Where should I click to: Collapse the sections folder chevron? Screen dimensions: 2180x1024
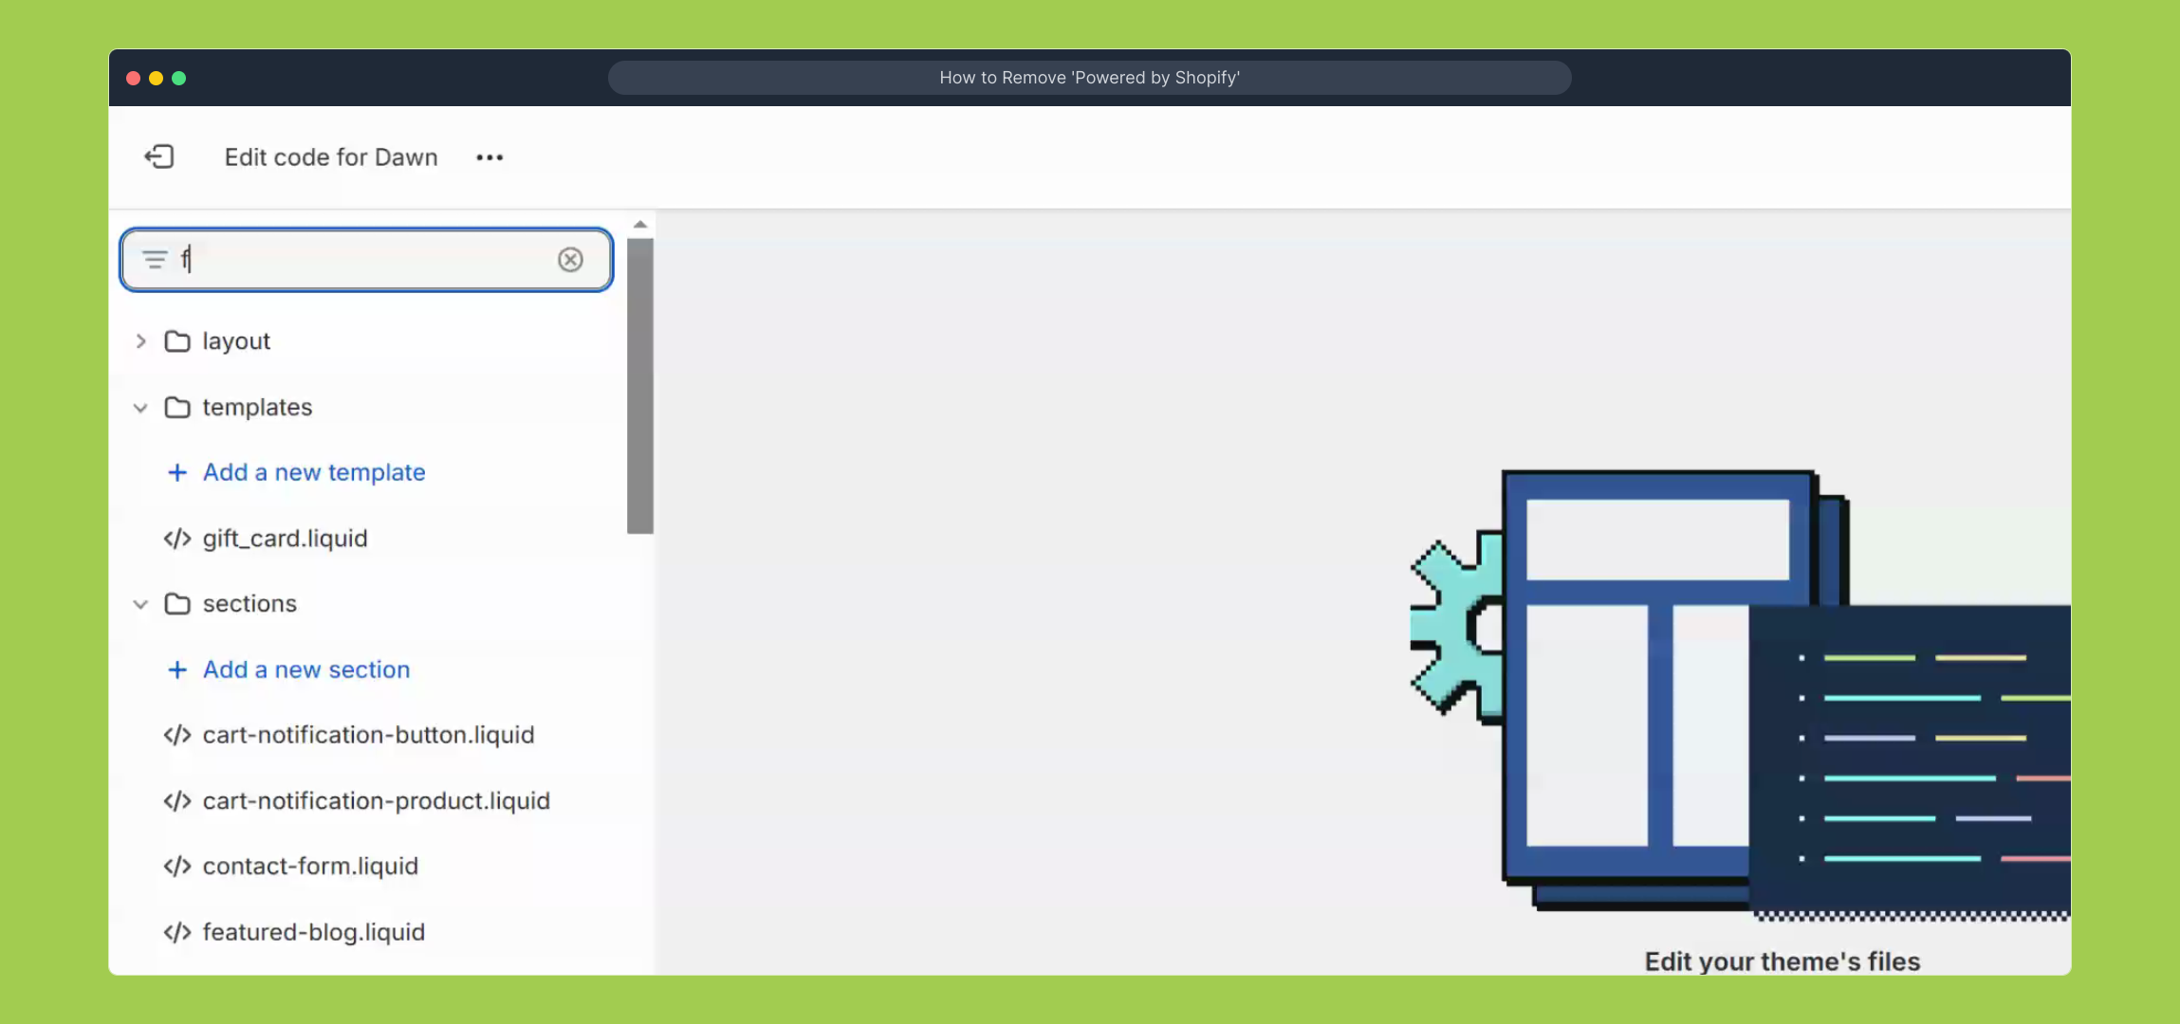coord(140,604)
